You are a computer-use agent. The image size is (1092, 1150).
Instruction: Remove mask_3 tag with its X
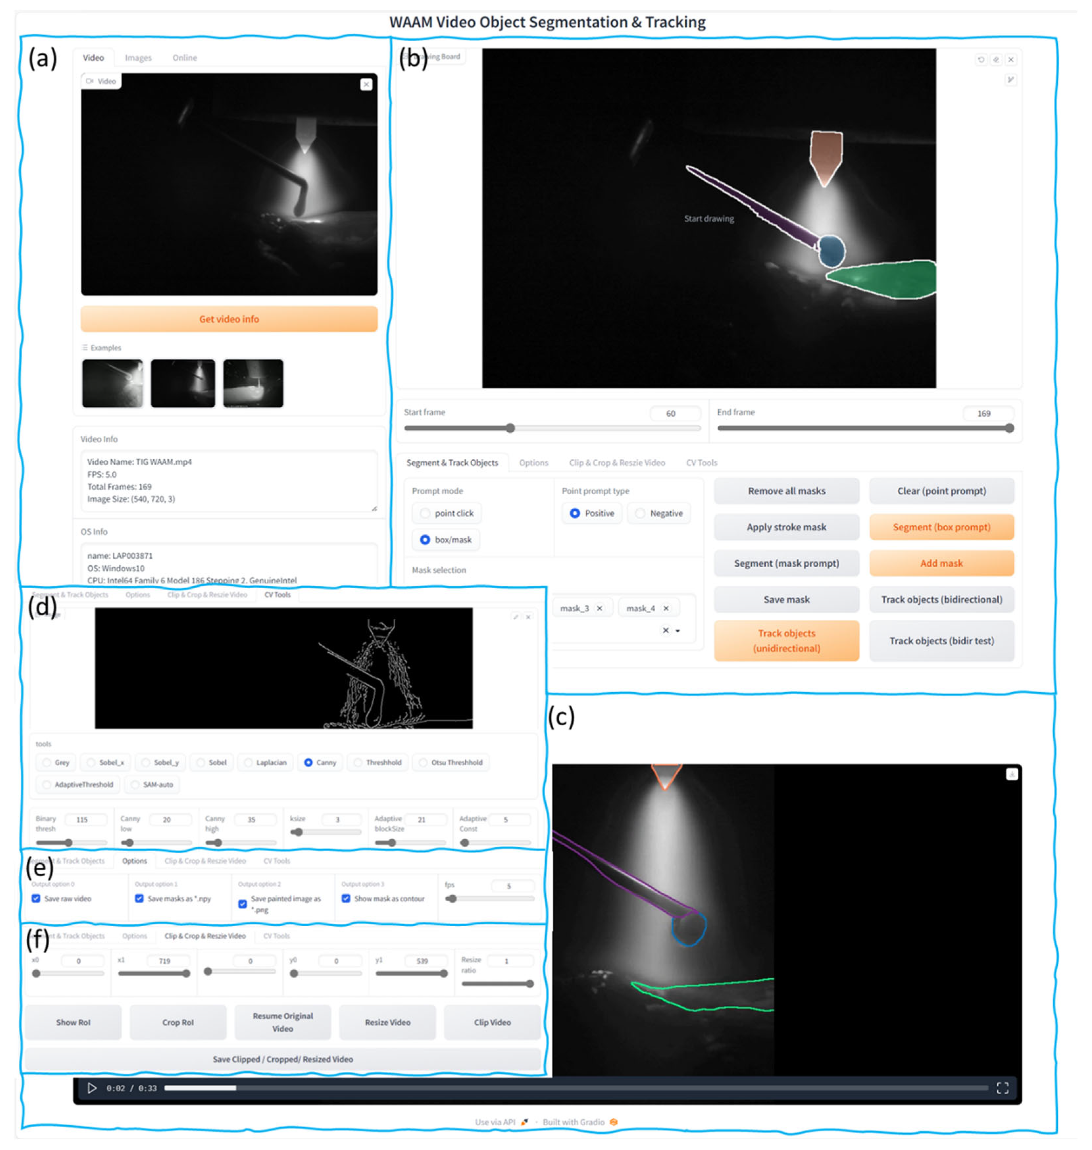(600, 608)
